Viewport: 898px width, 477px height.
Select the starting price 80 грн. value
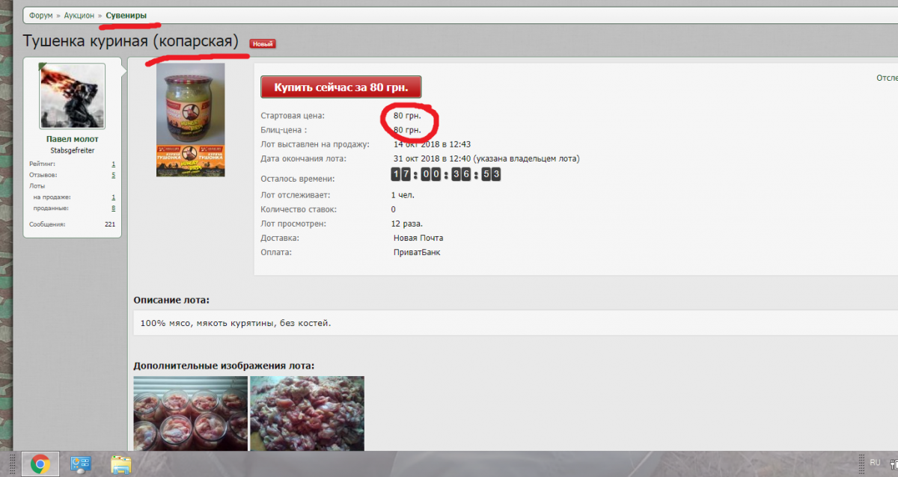(x=407, y=116)
